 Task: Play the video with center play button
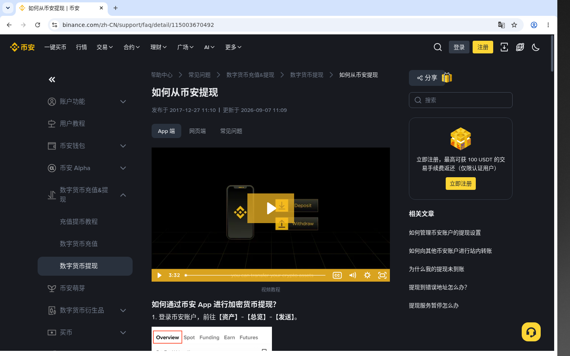[271, 208]
